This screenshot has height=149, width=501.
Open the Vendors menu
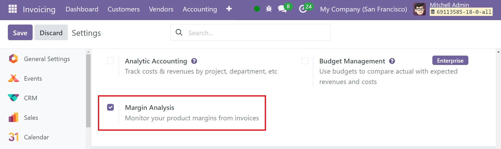pos(161,9)
